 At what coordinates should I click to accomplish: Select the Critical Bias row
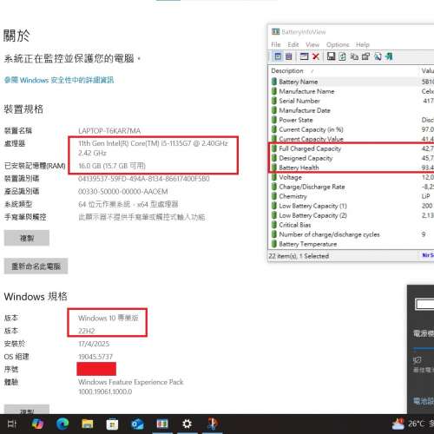coord(352,225)
